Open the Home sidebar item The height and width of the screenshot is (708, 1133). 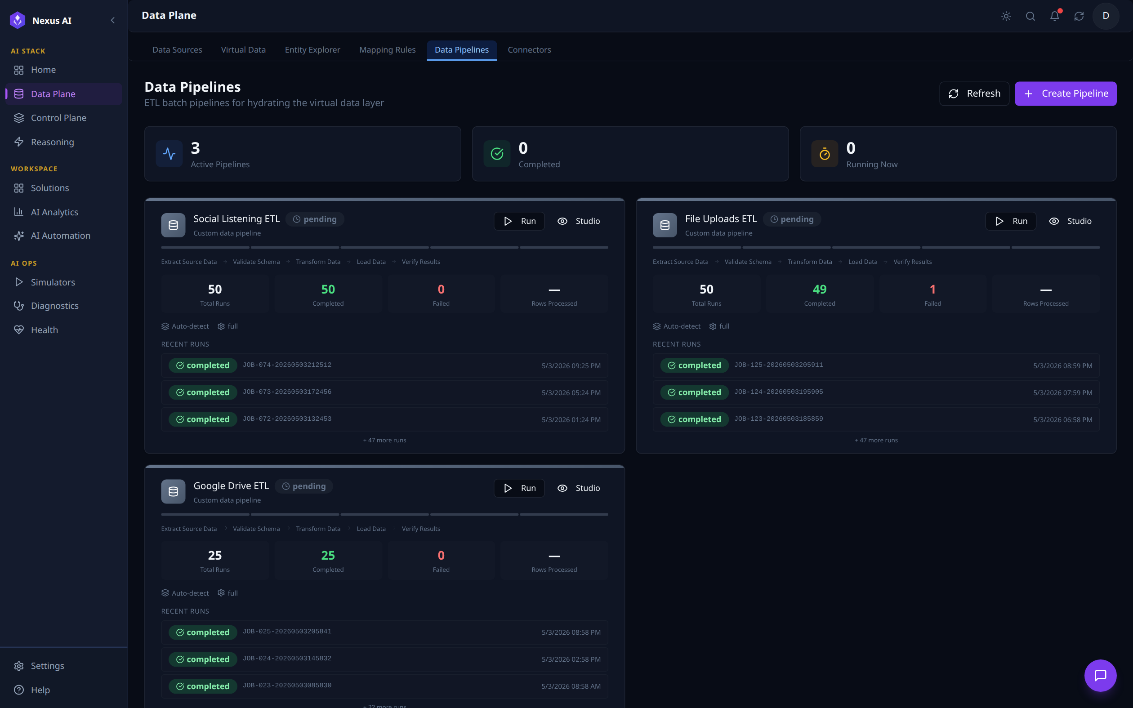point(64,70)
